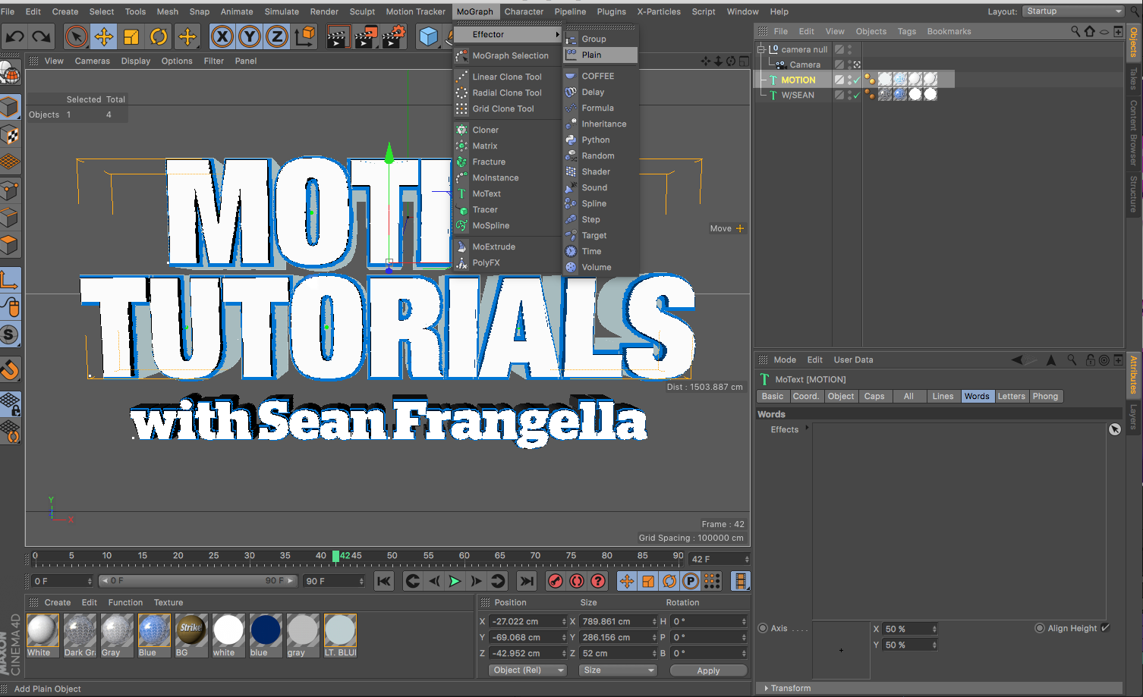Click the filmstrip icon right of playback controls
Screen dimensions: 1143x697
click(741, 581)
